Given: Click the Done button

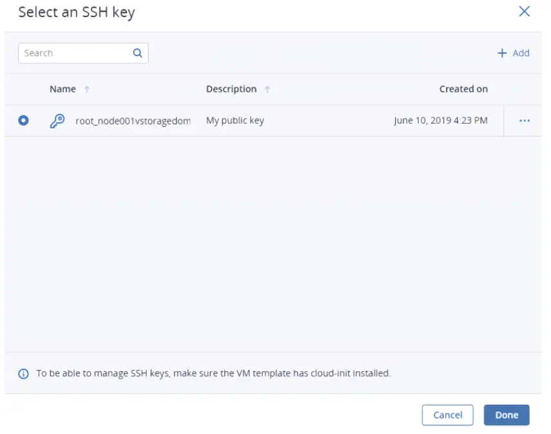Looking at the screenshot, I should coord(507,415).
